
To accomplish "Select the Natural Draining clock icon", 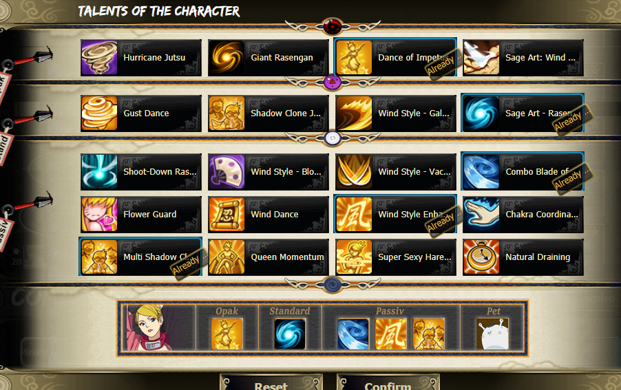I will [x=482, y=257].
